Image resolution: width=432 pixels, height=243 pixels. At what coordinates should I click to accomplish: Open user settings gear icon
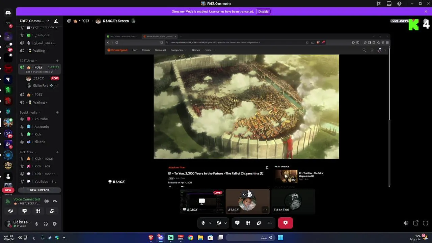pos(55,224)
